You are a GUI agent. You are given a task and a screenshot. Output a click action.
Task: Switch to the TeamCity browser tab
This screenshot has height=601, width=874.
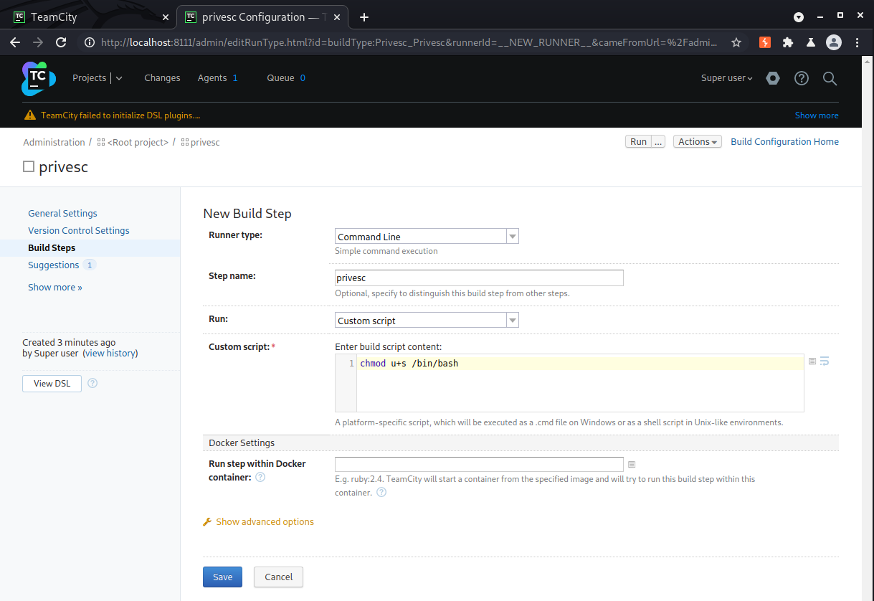(x=90, y=17)
